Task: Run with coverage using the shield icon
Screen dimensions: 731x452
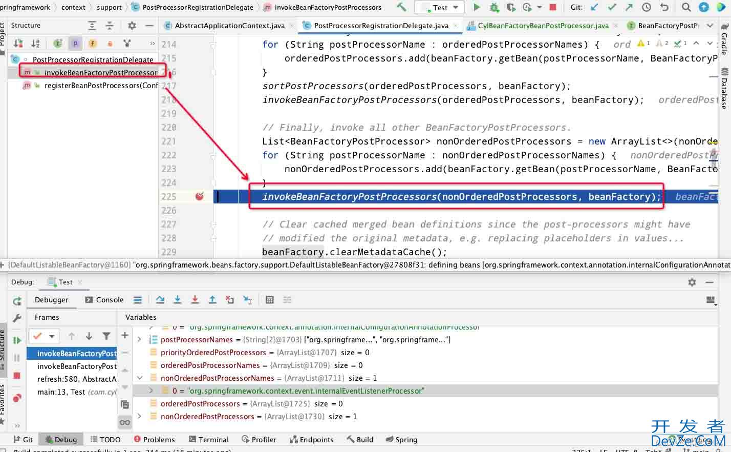Action: point(511,7)
